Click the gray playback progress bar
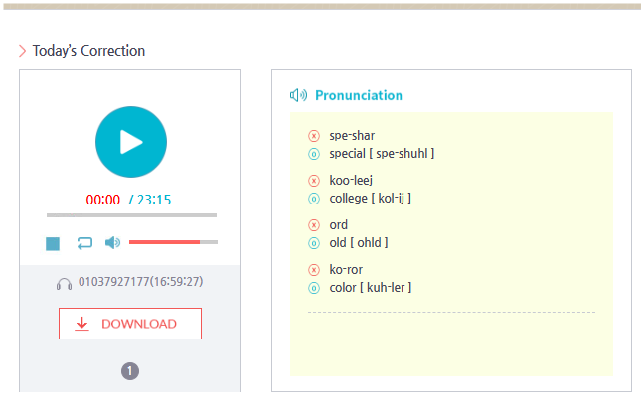The width and height of the screenshot is (644, 407). pyautogui.click(x=130, y=215)
